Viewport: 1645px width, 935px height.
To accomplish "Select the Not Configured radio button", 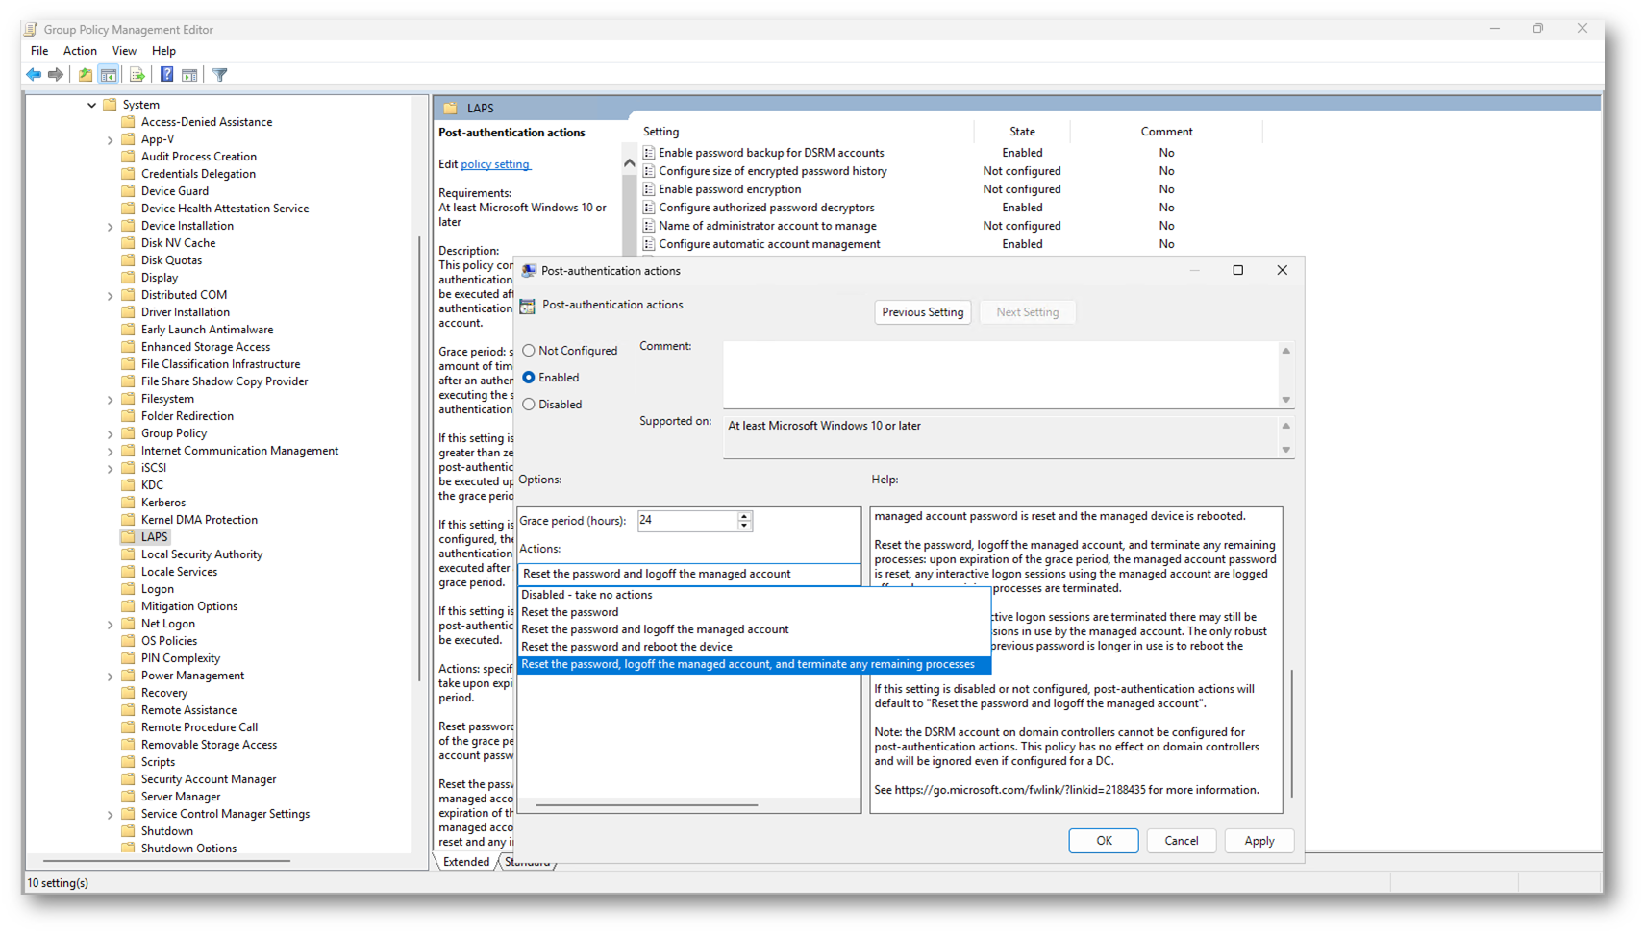I will point(529,351).
